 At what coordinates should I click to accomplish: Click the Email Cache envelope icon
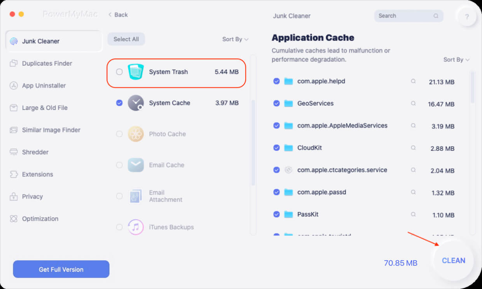point(136,165)
